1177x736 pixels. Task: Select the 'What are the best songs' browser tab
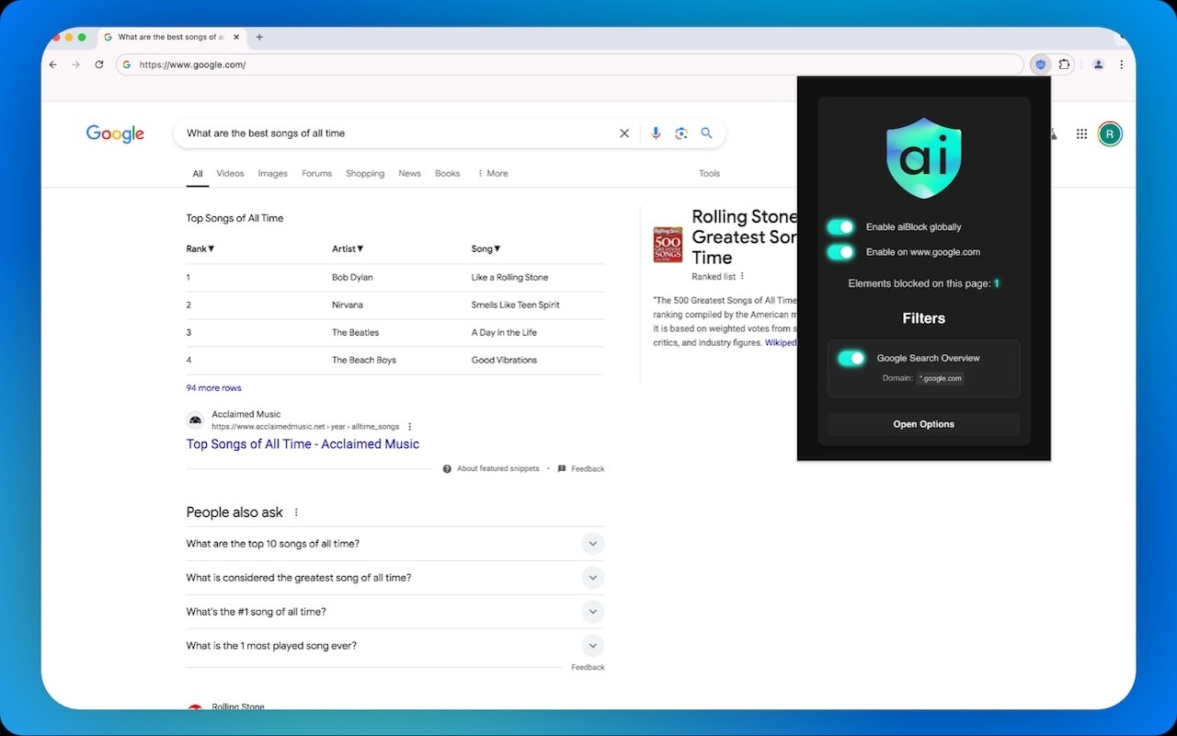click(x=171, y=37)
